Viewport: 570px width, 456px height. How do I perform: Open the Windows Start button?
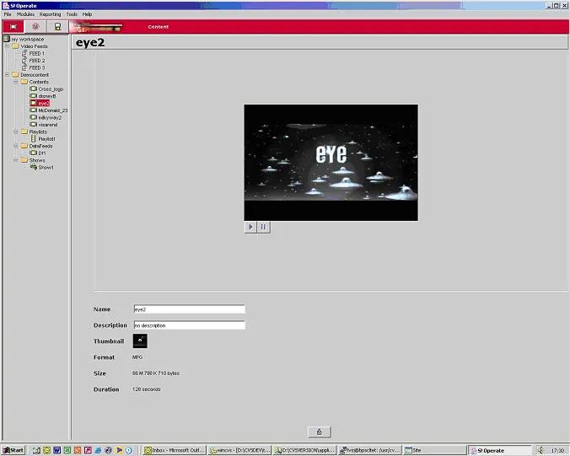click(x=13, y=450)
